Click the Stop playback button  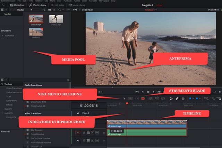pyautogui.click(x=148, y=92)
